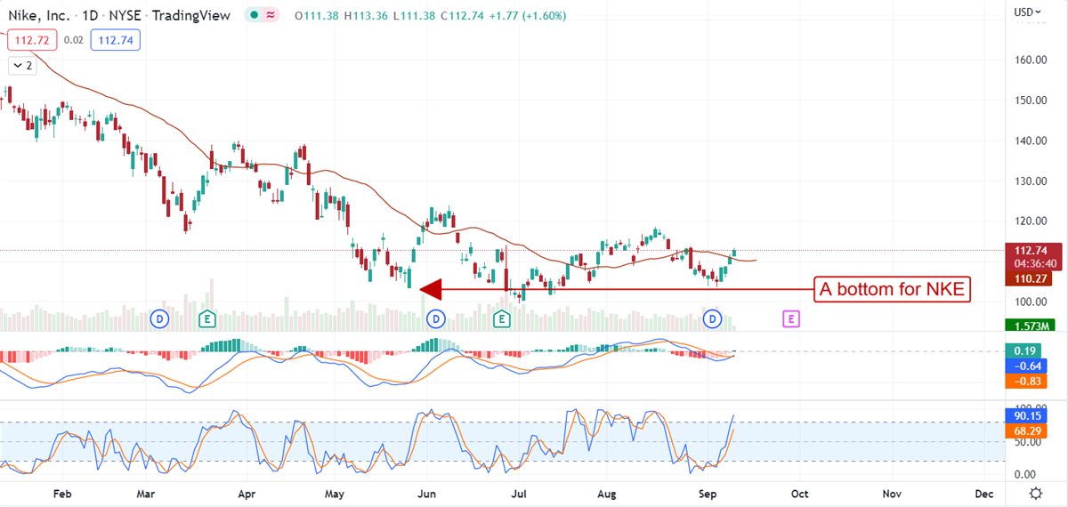1068x507 pixels.
Task: Click Feb on the time axis
Action: [61, 494]
